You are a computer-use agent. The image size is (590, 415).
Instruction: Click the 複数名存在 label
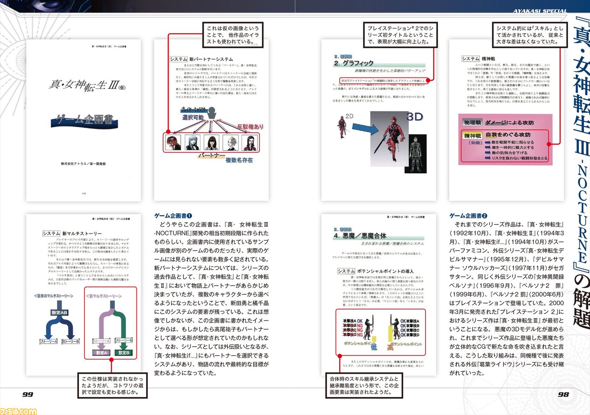240,160
